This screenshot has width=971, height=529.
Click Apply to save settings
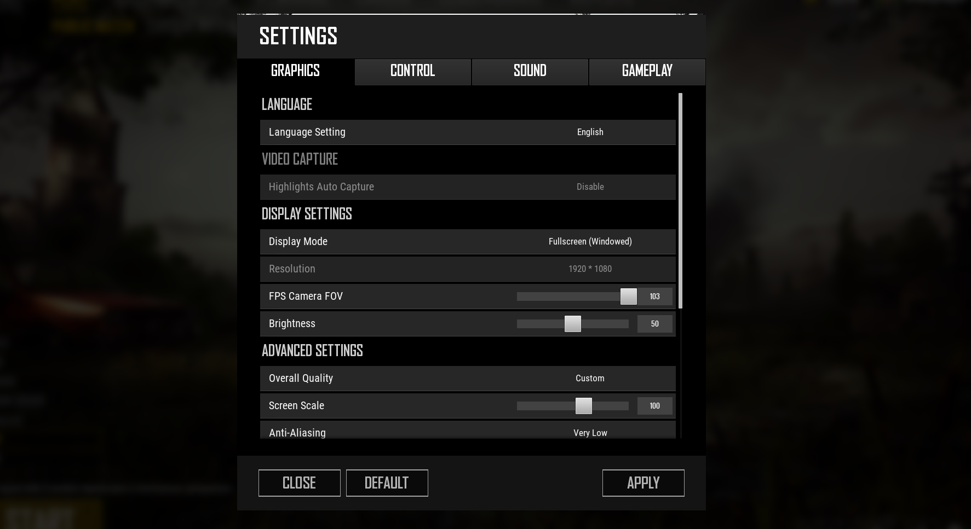(643, 483)
